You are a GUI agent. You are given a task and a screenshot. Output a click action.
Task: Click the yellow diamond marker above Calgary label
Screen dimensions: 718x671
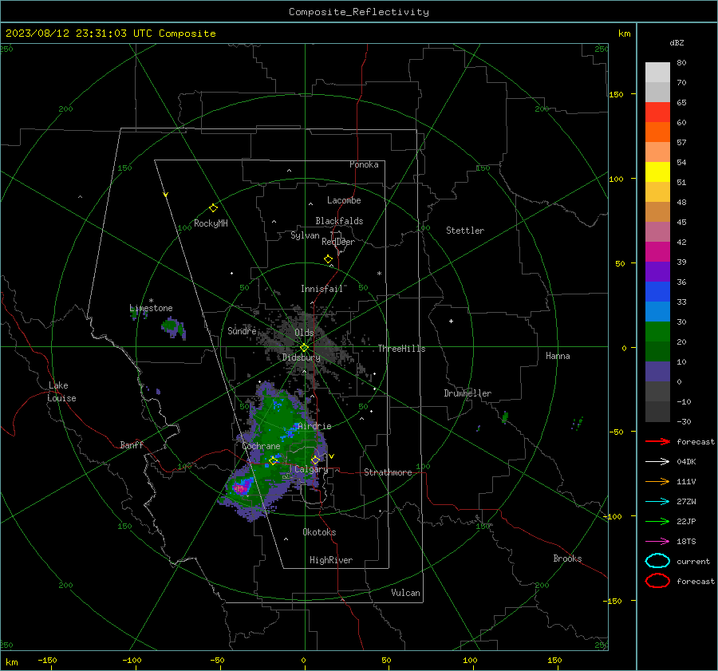315,460
